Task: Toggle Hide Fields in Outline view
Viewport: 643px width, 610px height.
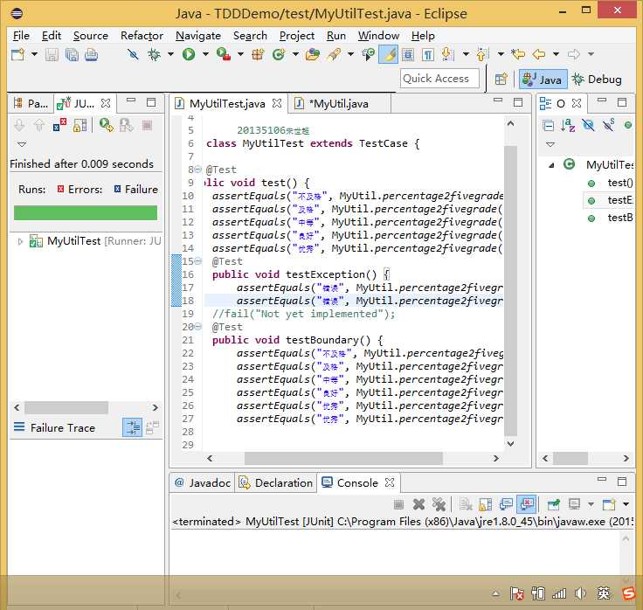Action: (x=588, y=125)
